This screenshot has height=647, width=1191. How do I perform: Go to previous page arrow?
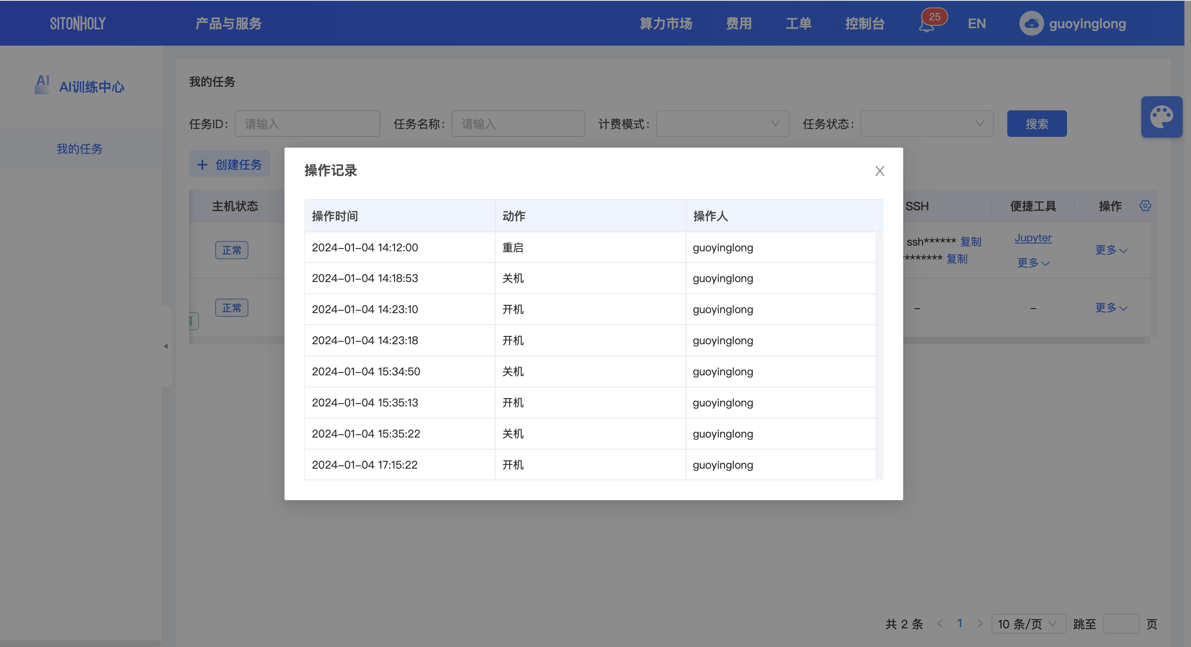(x=940, y=623)
